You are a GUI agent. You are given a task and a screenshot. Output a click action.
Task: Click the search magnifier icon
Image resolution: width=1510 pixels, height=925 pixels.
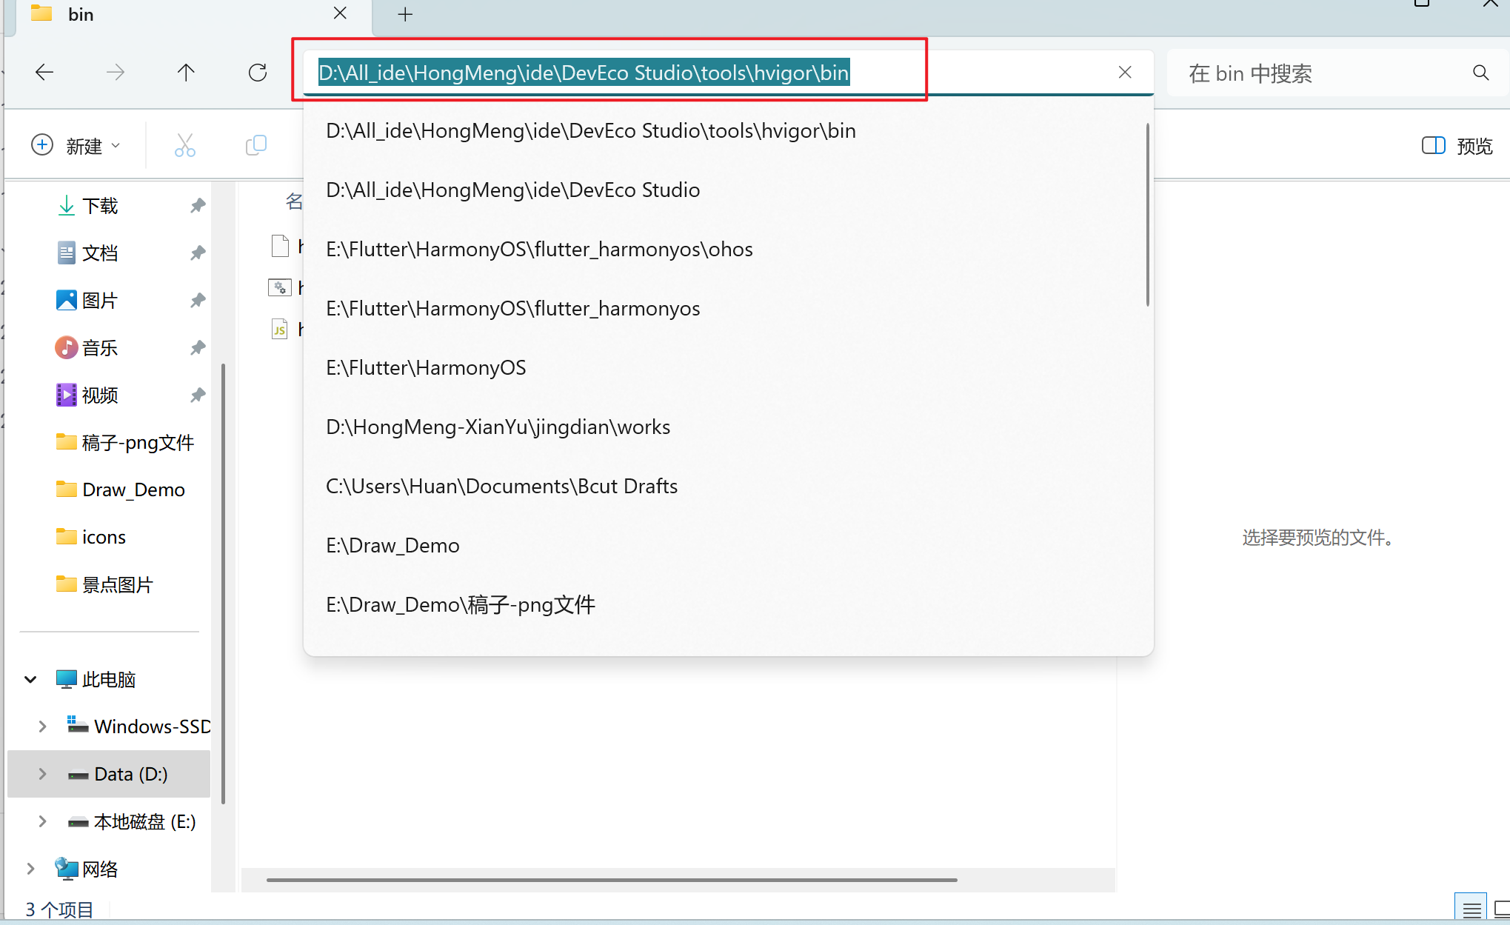click(x=1480, y=73)
